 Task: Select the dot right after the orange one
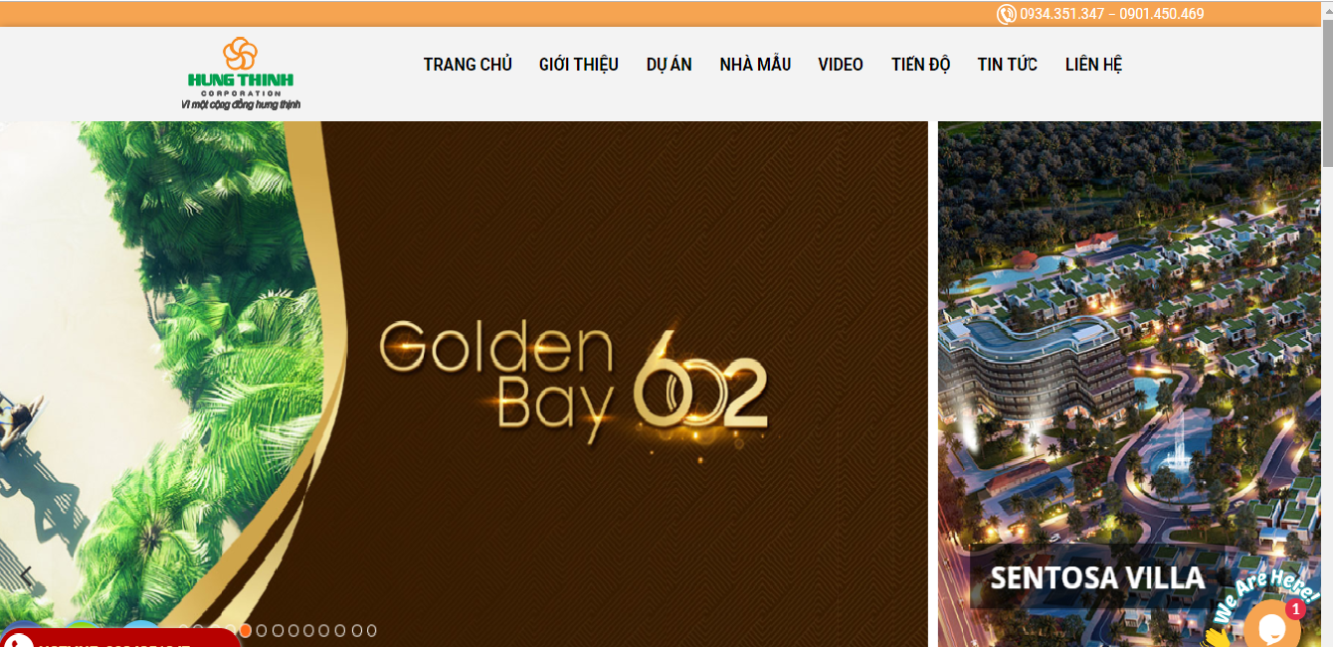click(262, 630)
